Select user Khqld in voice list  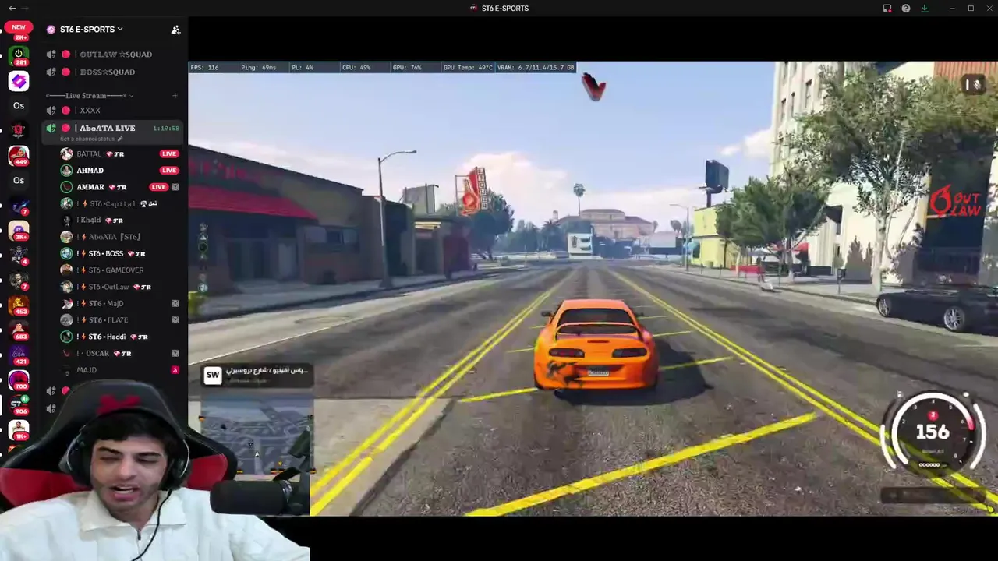pos(120,221)
